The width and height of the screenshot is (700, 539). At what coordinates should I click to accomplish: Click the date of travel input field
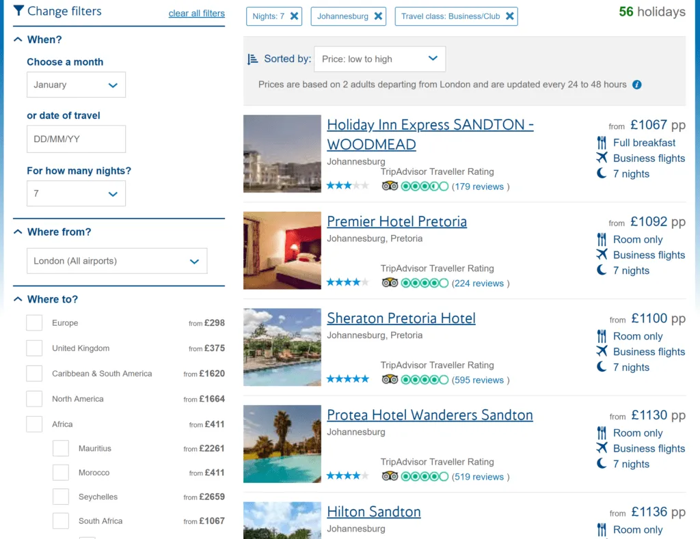(76, 139)
